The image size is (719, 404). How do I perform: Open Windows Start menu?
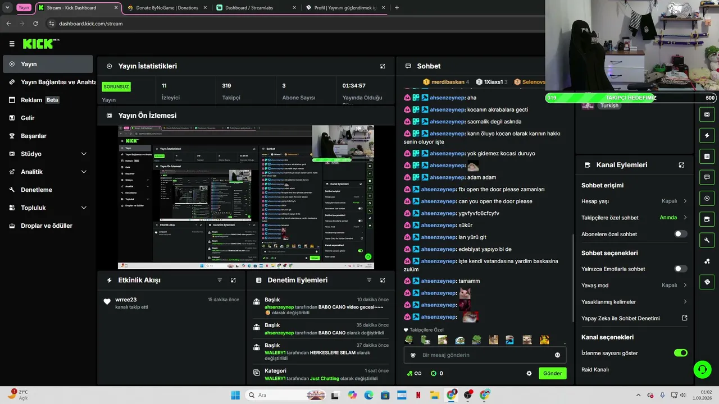[235, 395]
